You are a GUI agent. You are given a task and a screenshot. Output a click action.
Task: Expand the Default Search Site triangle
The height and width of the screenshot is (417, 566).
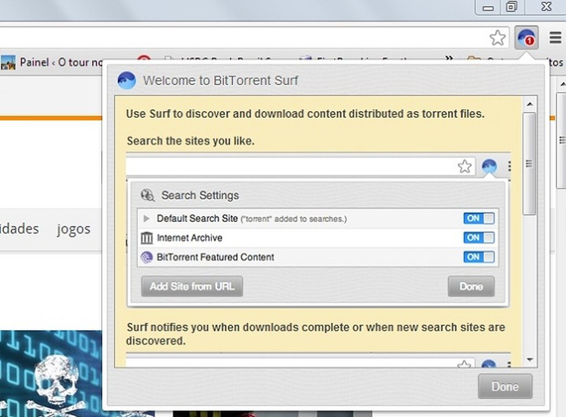(x=146, y=219)
